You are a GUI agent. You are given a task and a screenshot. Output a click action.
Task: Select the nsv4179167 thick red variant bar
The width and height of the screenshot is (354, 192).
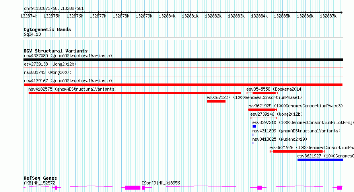183,85
